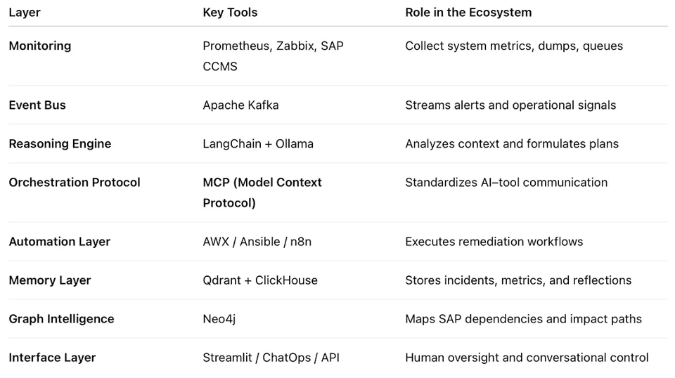Screen dimensions: 675x378
Task: Click the Reasoning Engine layer cell
Action: tap(60, 143)
